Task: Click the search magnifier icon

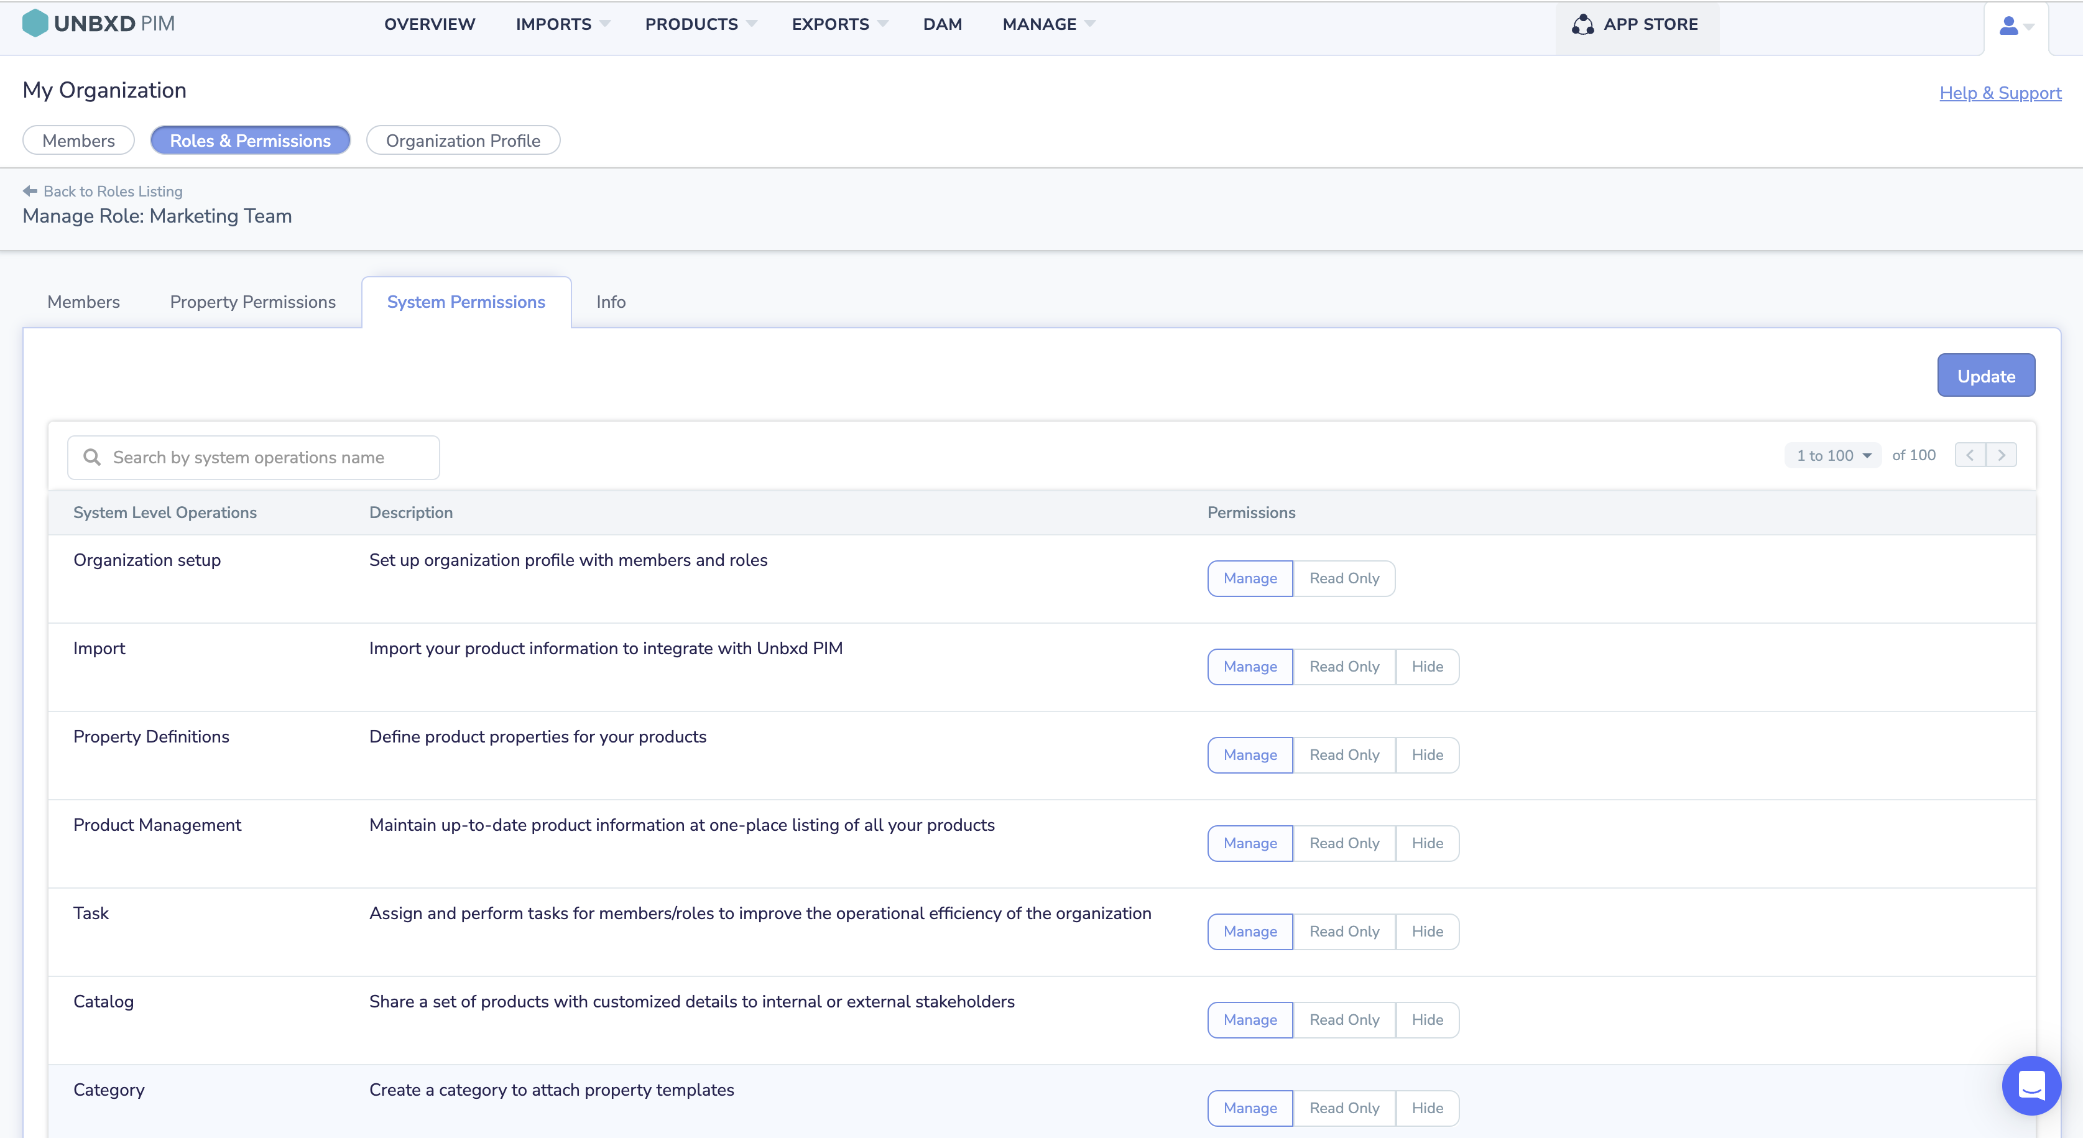Action: [x=92, y=457]
